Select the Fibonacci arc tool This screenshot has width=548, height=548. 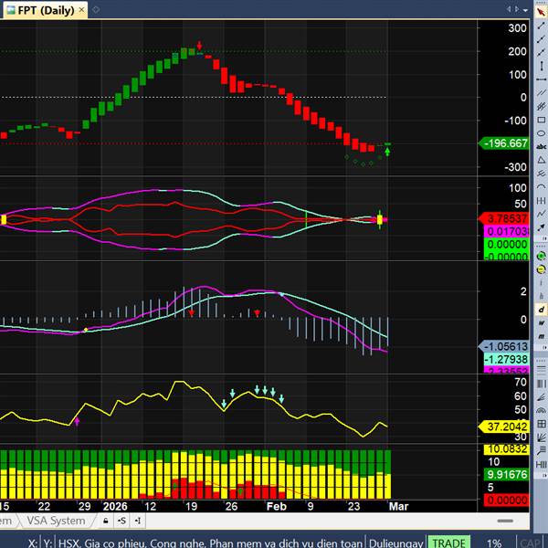click(541, 410)
